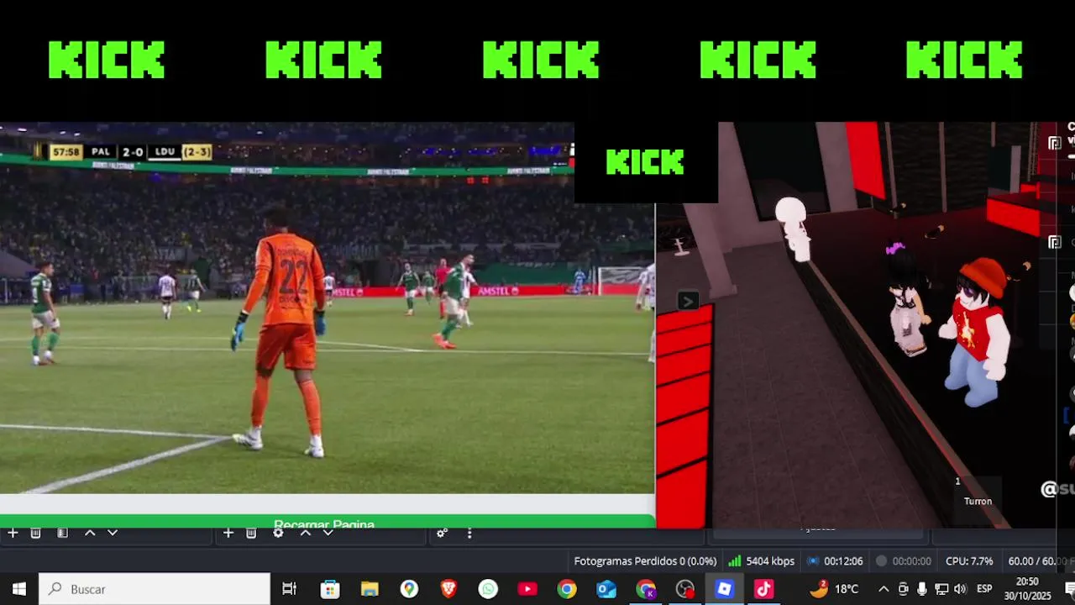Open Chrome with the profile badge, right of Outlook

[646, 589]
